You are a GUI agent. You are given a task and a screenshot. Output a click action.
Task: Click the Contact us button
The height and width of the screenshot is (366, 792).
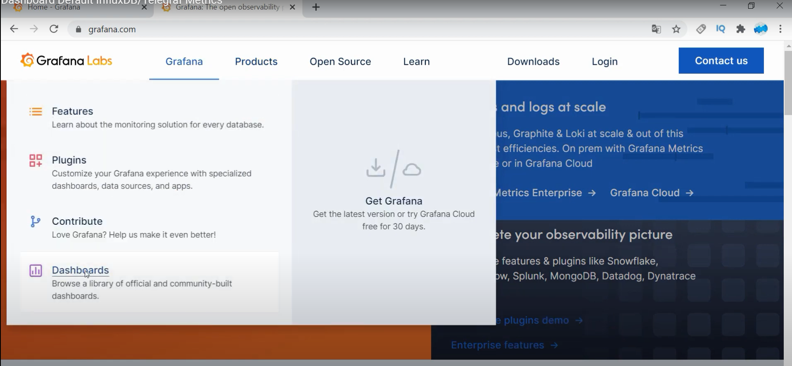point(721,61)
